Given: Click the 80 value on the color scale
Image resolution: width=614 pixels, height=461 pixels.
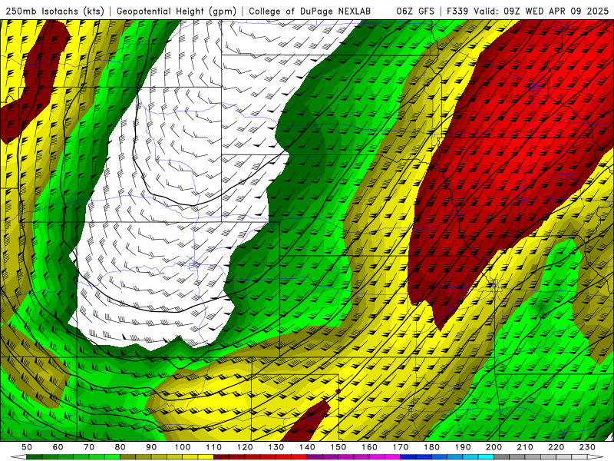Looking at the screenshot, I should tap(120, 447).
